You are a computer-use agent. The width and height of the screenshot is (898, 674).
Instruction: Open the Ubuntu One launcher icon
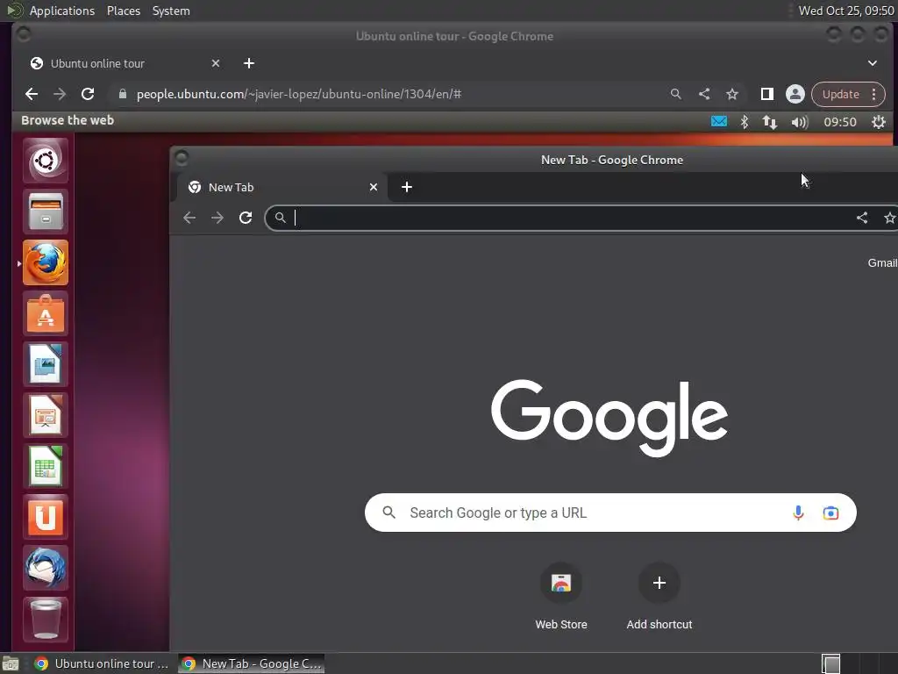46,518
